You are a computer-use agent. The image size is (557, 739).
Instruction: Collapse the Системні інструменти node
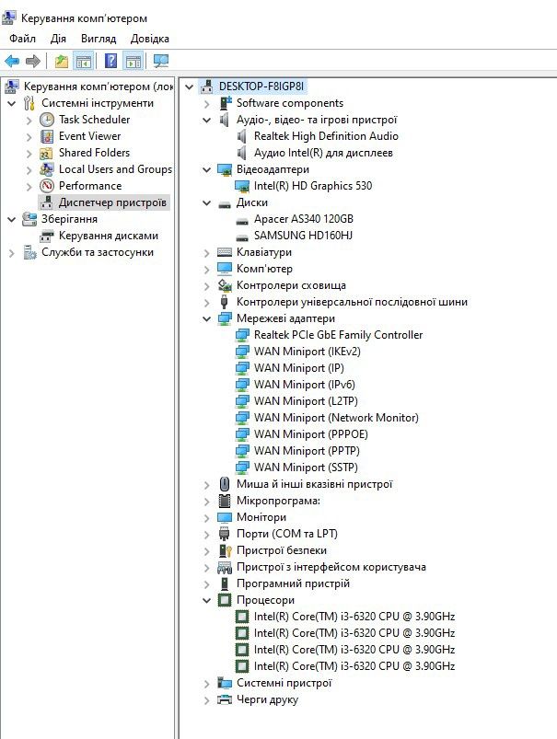click(12, 103)
